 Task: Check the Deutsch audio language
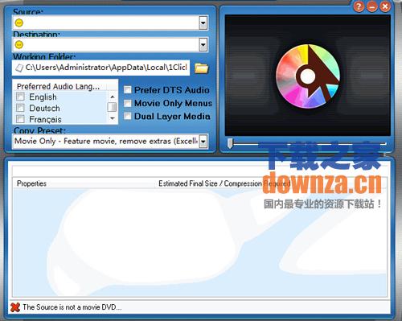point(20,108)
